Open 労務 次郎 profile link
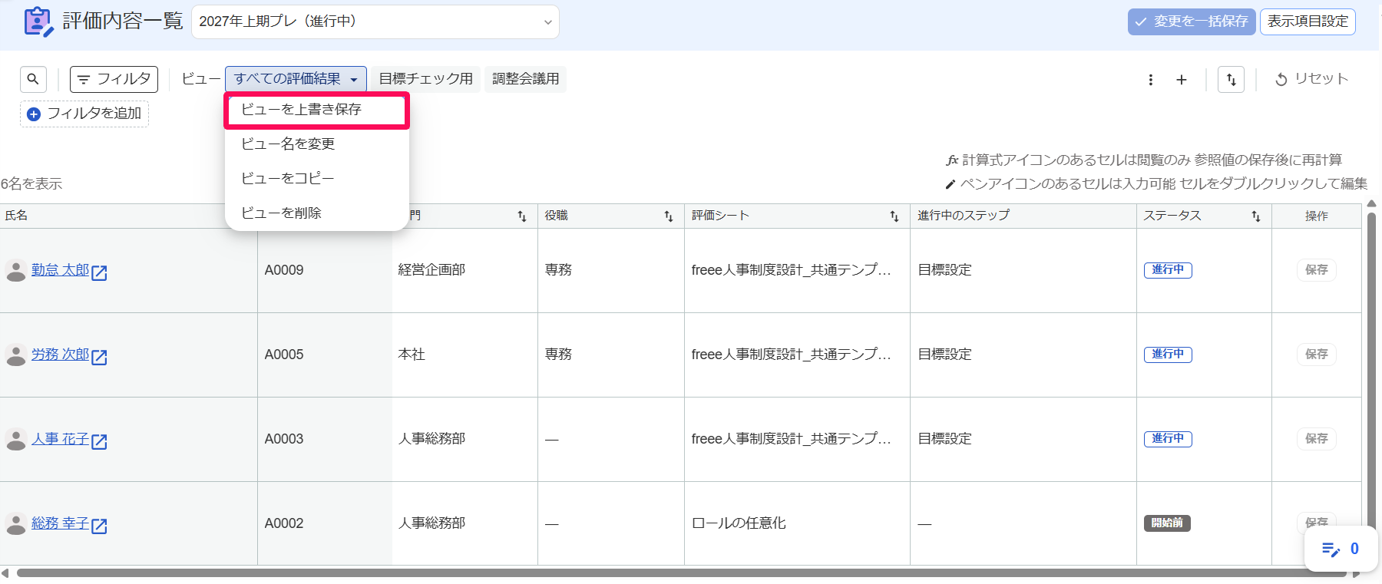 coord(60,355)
